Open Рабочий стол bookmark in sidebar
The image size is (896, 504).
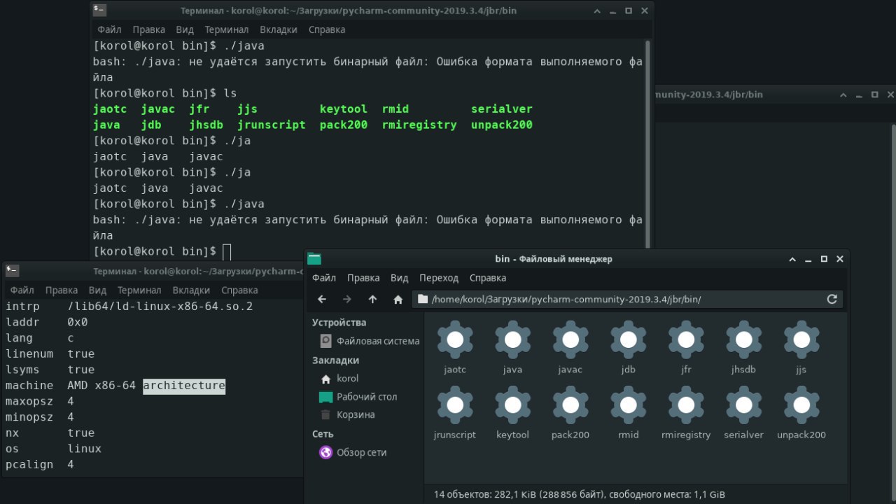358,397
